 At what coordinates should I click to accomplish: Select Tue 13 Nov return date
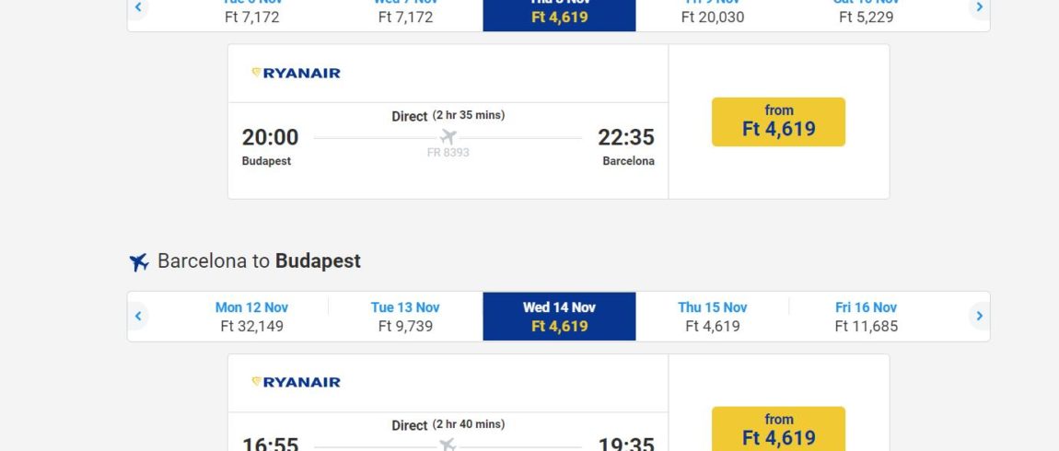click(405, 317)
